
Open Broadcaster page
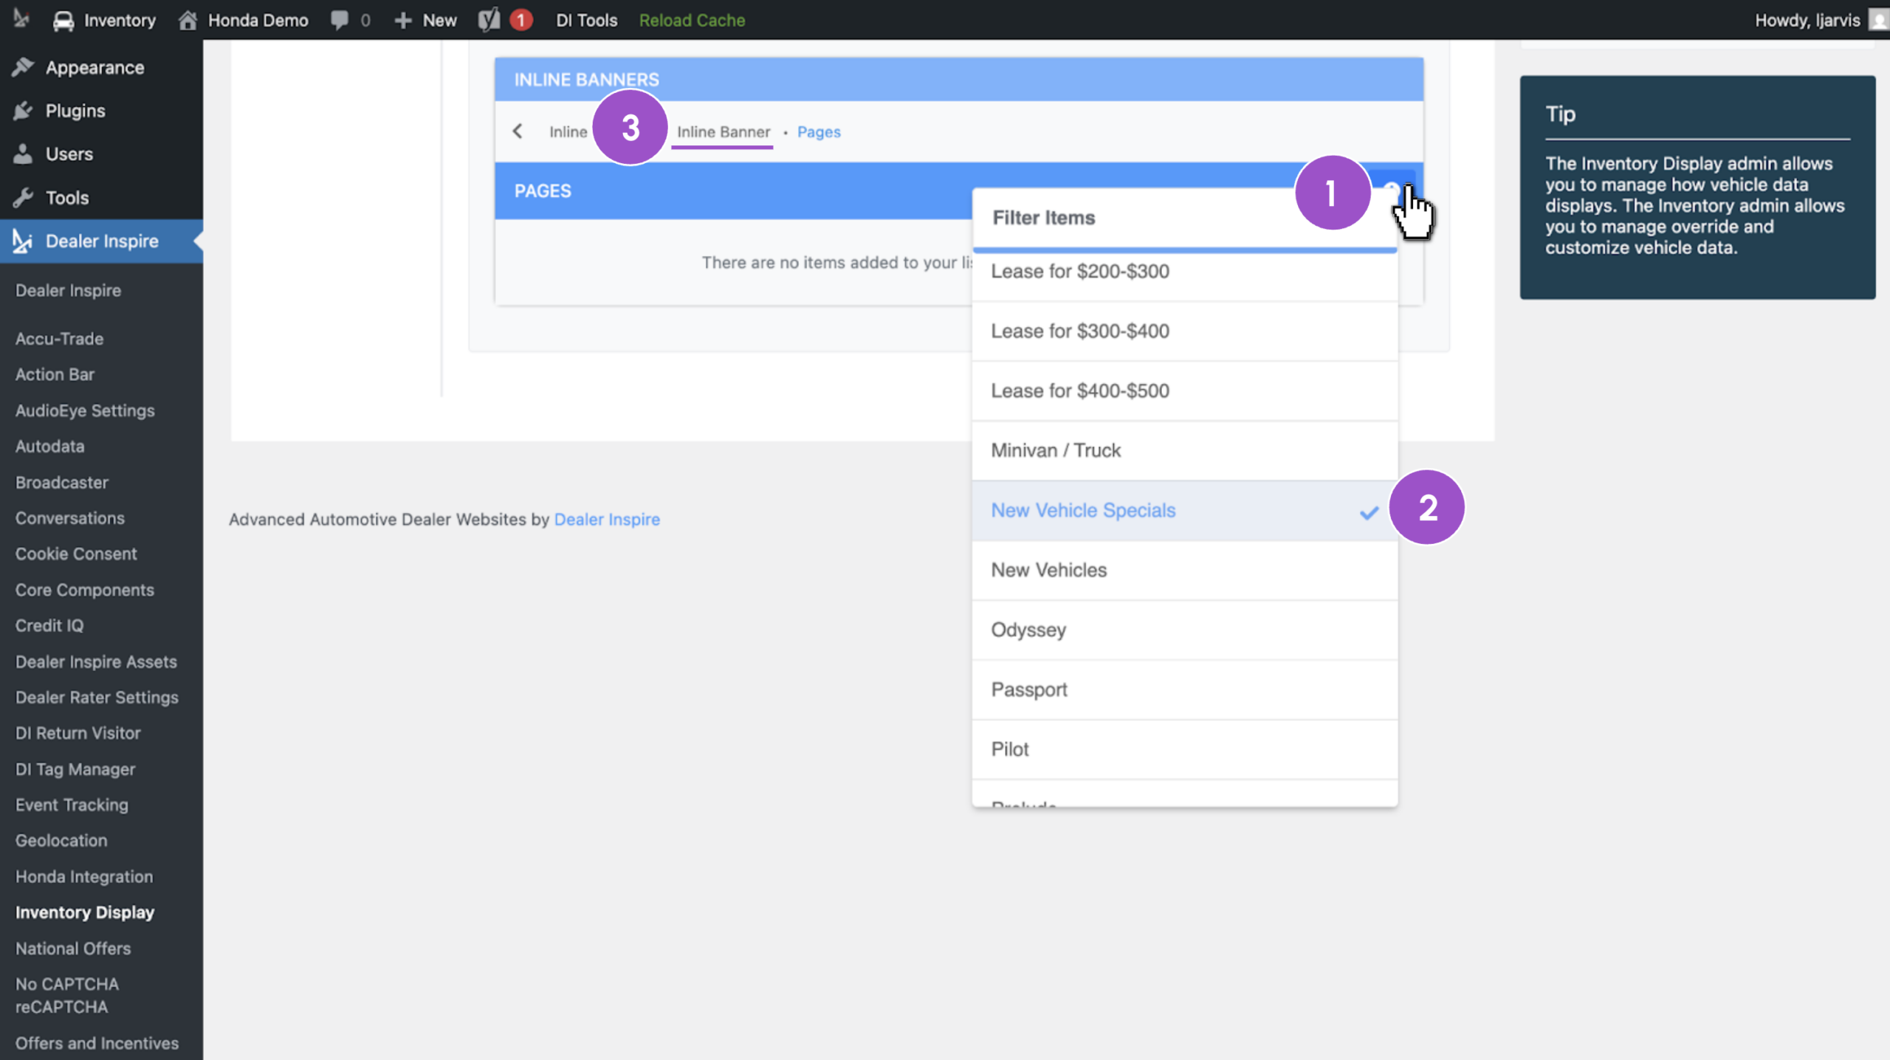[62, 482]
